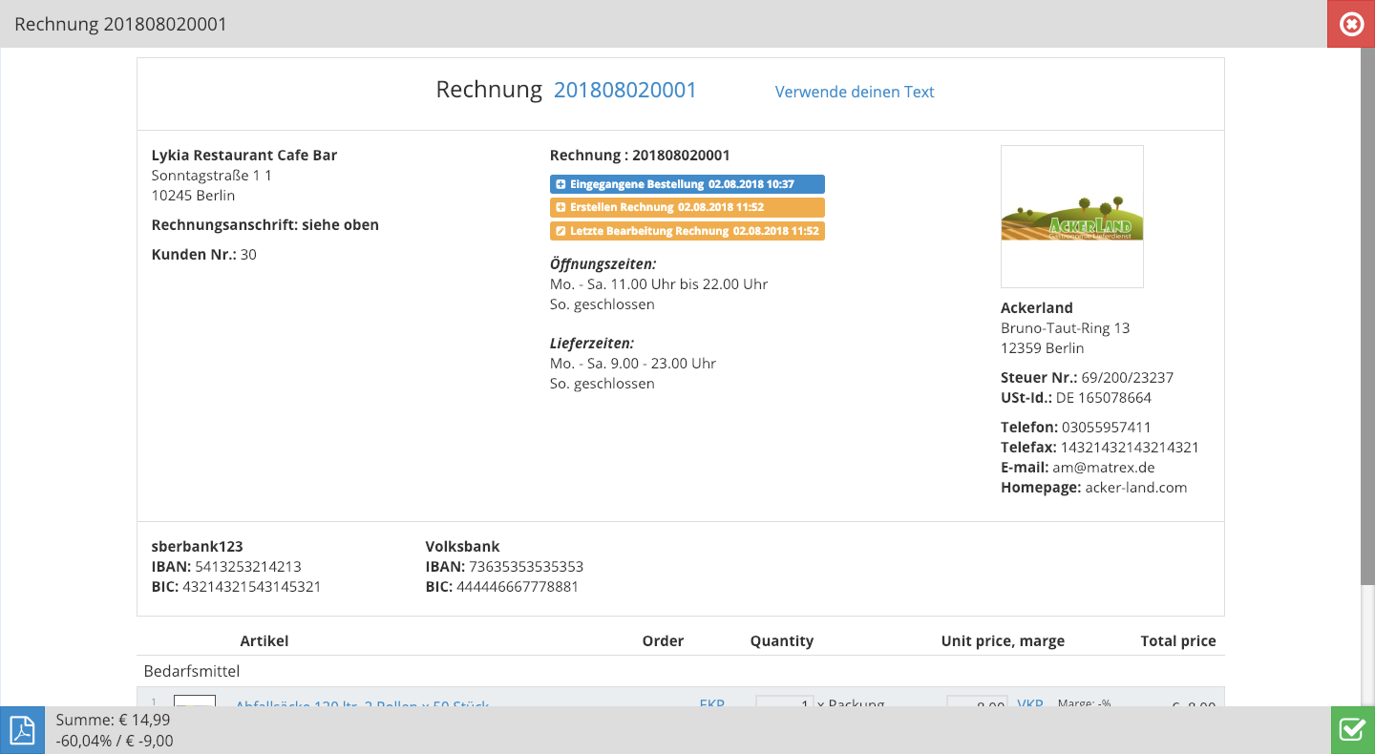The width and height of the screenshot is (1375, 754).
Task: Click the 'Unit price, marge' column header
Action: (x=1003, y=640)
